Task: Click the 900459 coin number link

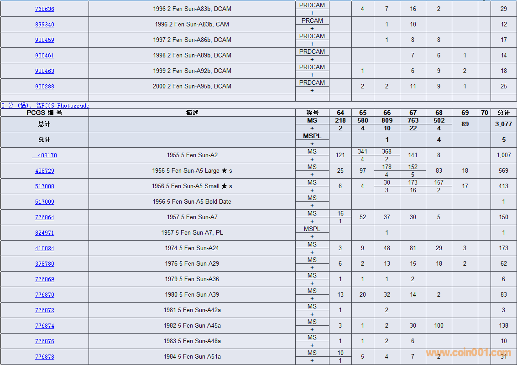Action: (x=44, y=40)
